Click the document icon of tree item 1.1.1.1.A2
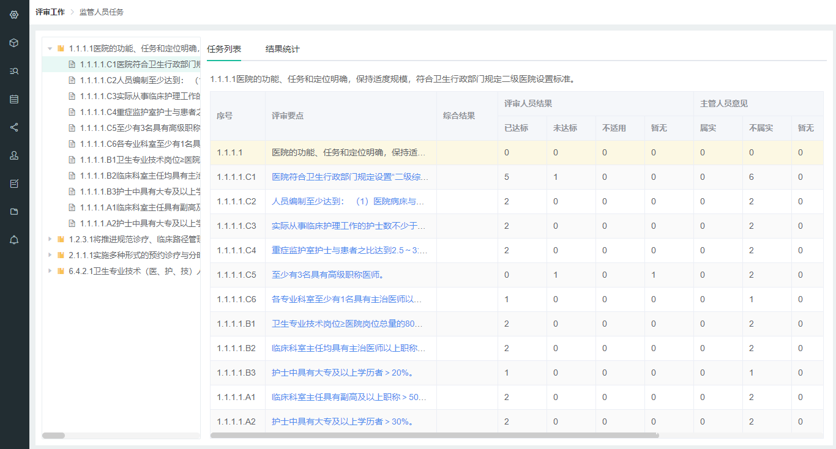836x449 pixels. (72, 223)
